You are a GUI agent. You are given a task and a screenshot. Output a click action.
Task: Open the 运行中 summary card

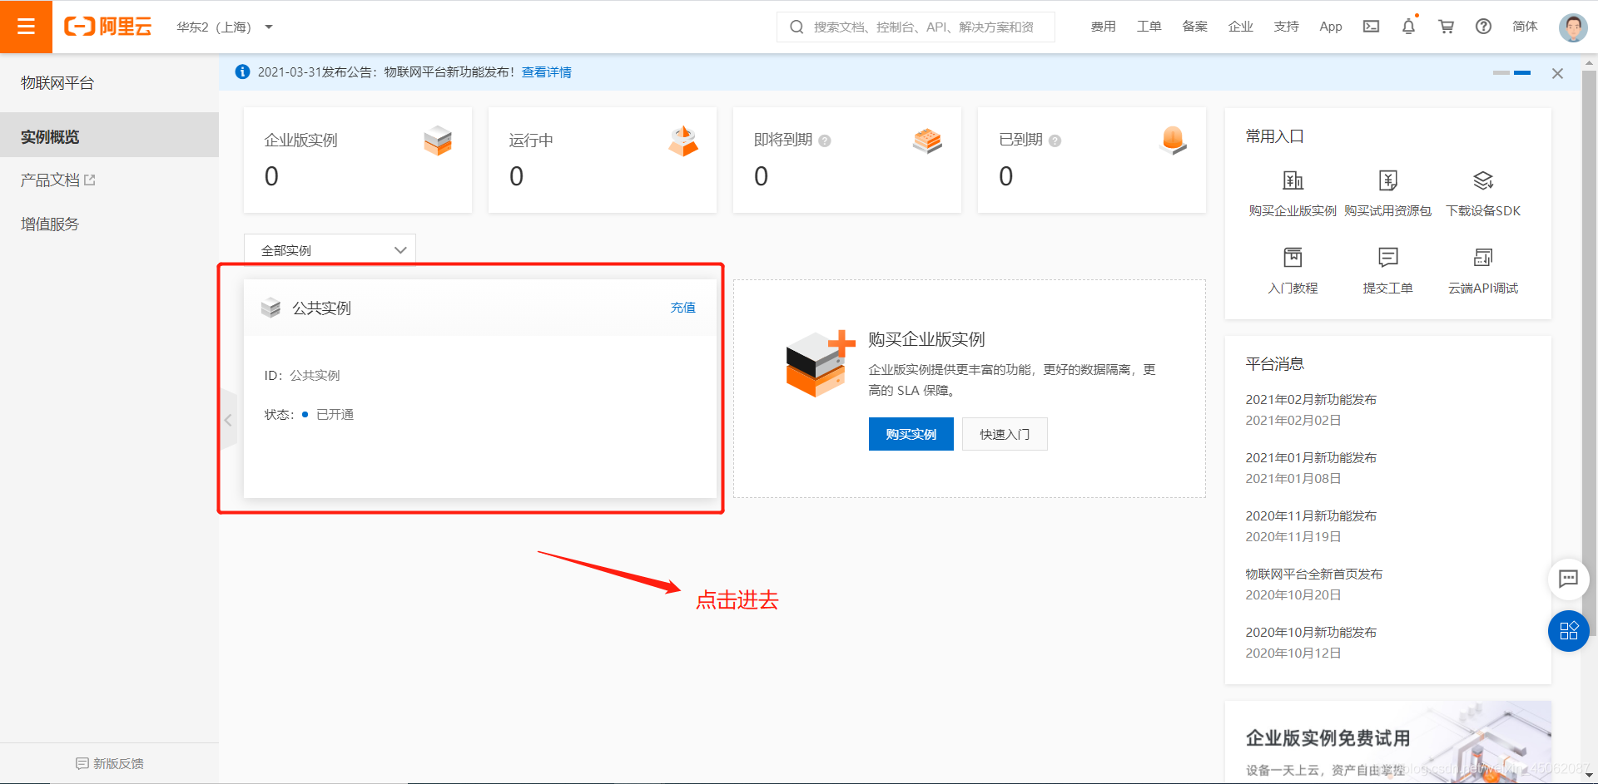coord(603,160)
